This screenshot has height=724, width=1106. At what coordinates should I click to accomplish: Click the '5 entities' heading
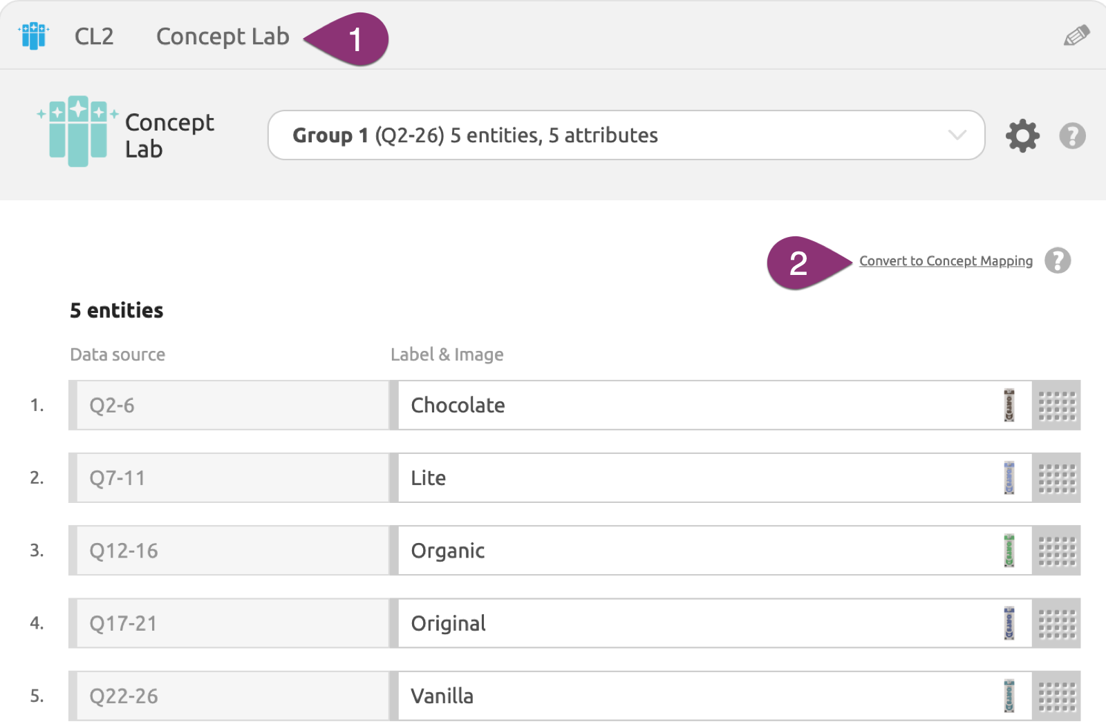click(x=117, y=310)
